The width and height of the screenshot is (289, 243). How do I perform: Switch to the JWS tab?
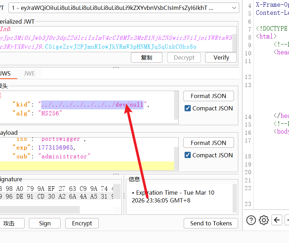[x=5, y=74]
